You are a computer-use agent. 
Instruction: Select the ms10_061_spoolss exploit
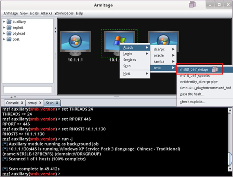pos(205,76)
